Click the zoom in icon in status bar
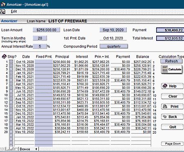Screen dimensions: 184x152 tap(11, 149)
